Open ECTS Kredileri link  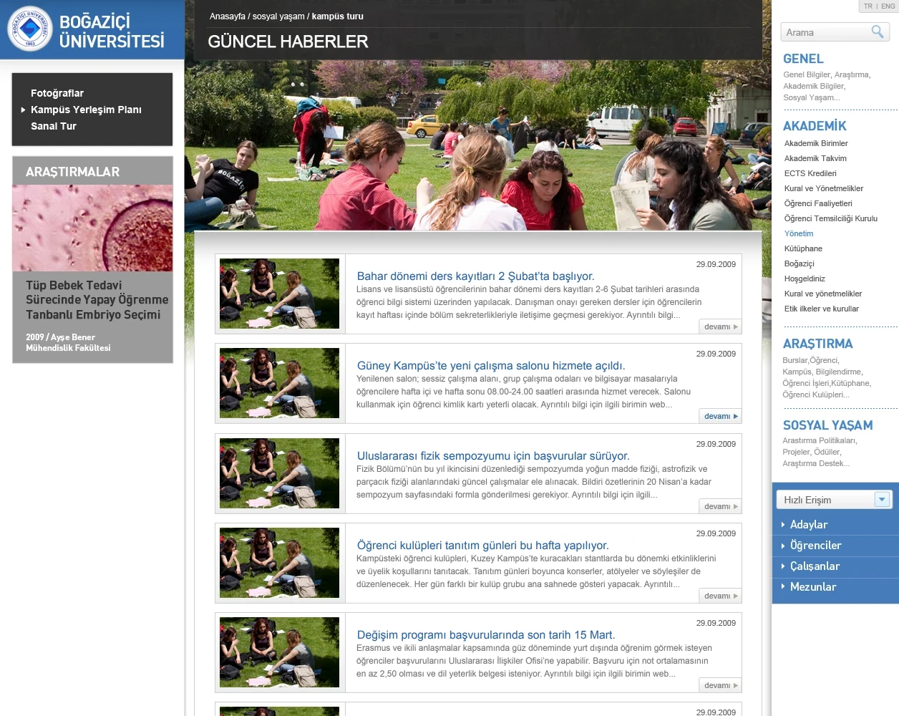[x=810, y=173]
